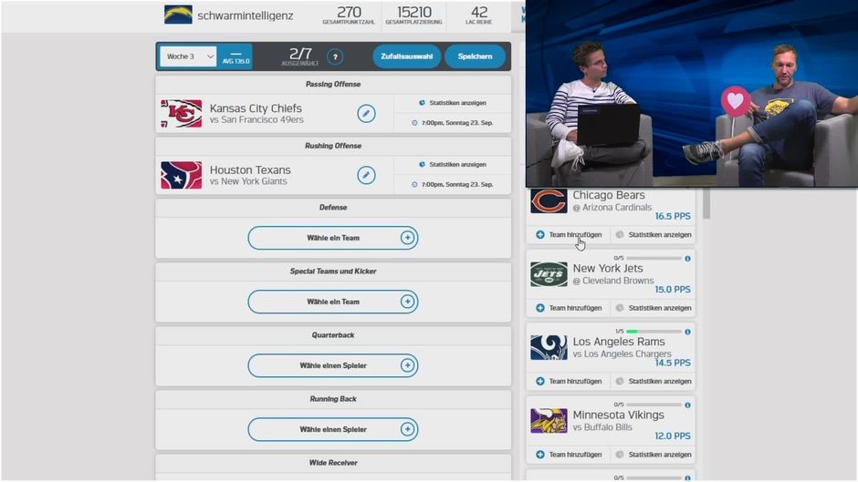Click the Minnesota Vikings team logo

pos(549,420)
